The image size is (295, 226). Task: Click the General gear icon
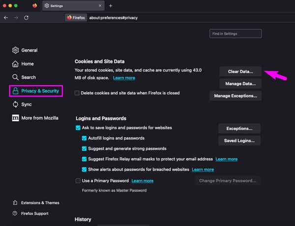15,50
